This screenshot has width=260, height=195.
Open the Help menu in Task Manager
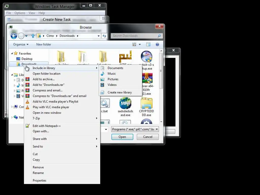tap(42, 13)
